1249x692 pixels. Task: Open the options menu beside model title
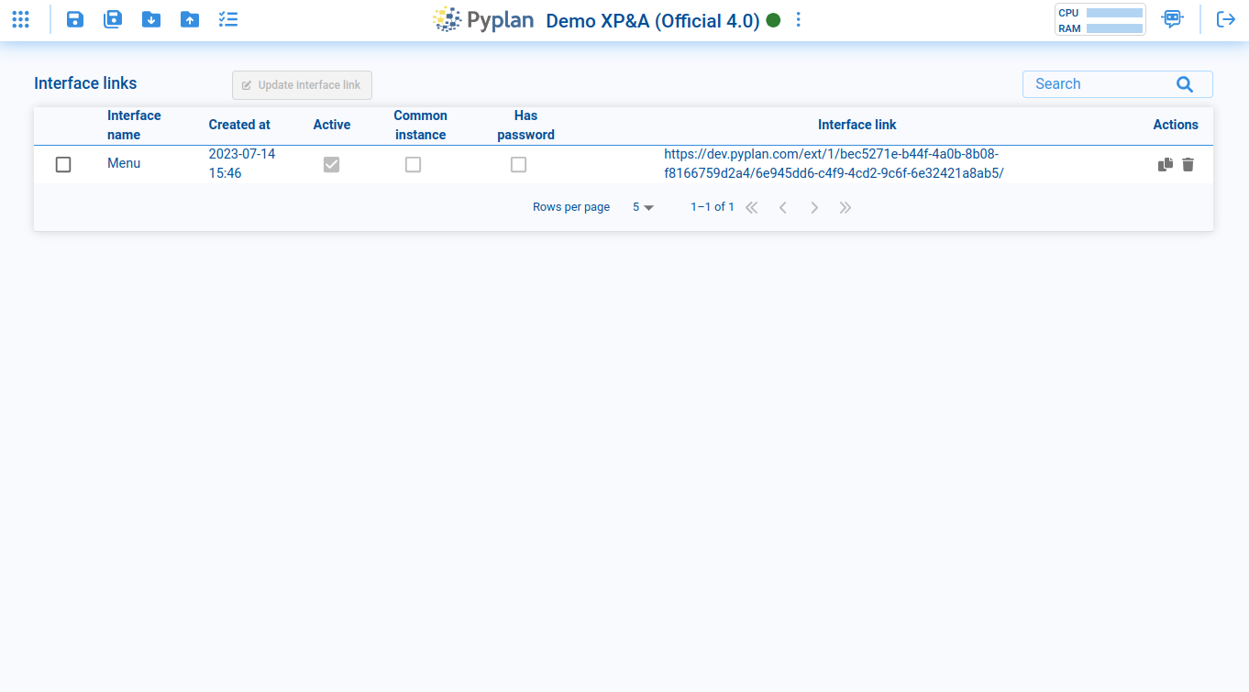tap(798, 19)
